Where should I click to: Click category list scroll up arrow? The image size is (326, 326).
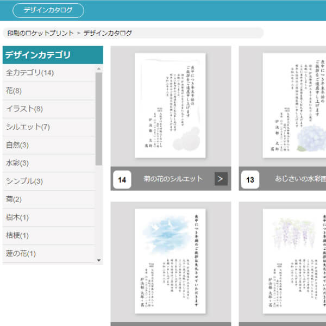click(99, 68)
